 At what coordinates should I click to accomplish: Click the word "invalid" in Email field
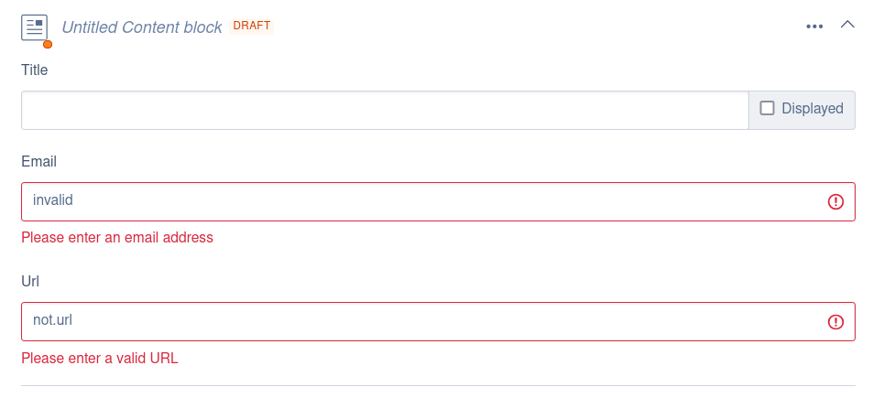(x=52, y=199)
